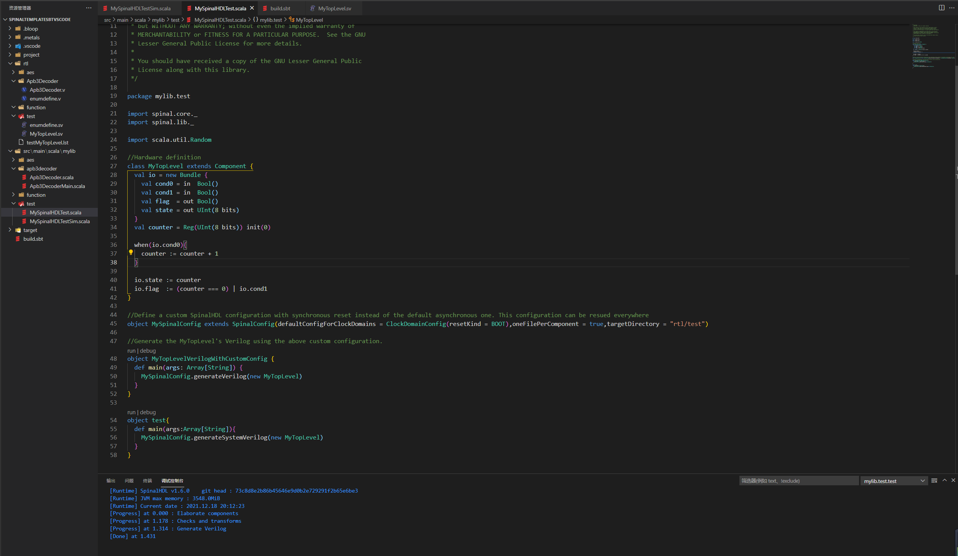
Task: Close the bottom panel
Action: point(953,480)
